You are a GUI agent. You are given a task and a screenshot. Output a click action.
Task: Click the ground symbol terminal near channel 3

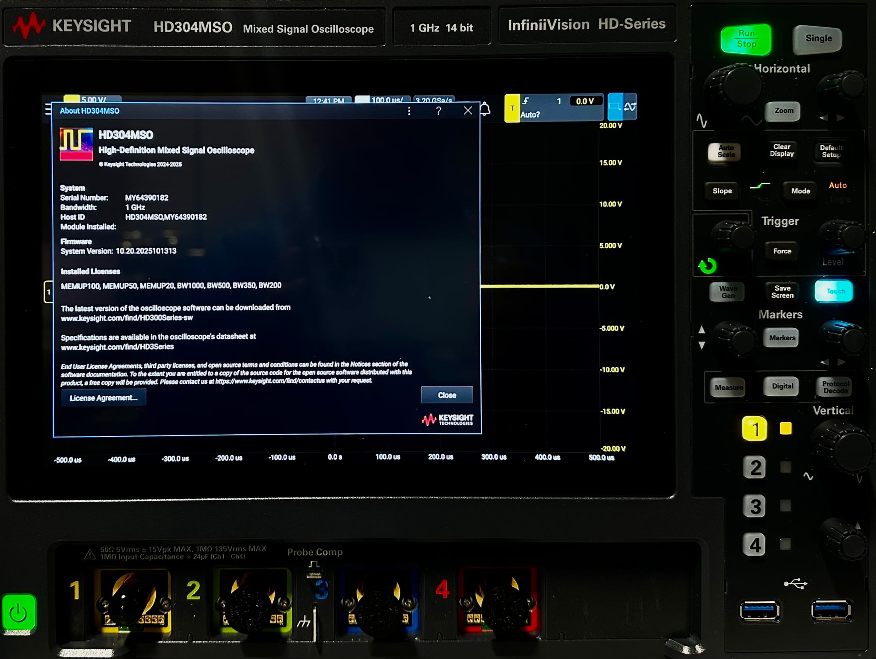pos(304,622)
